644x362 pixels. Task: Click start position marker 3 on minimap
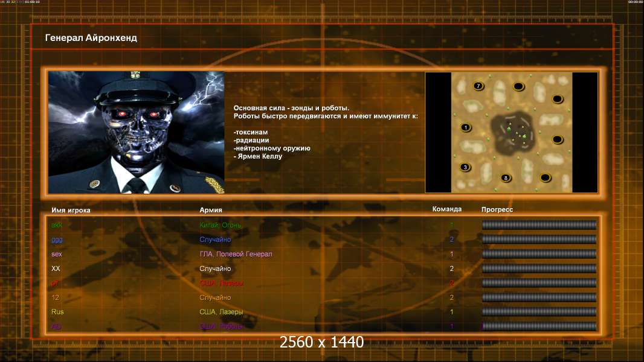[x=465, y=167]
